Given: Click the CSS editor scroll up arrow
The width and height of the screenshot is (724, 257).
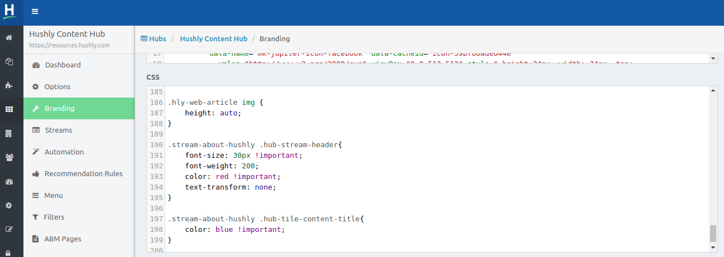Looking at the screenshot, I should (713, 90).
